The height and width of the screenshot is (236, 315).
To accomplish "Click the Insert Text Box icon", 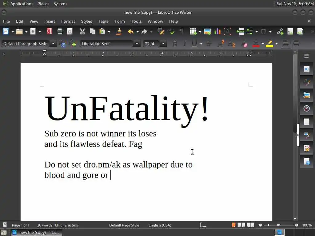I will click(x=228, y=32).
